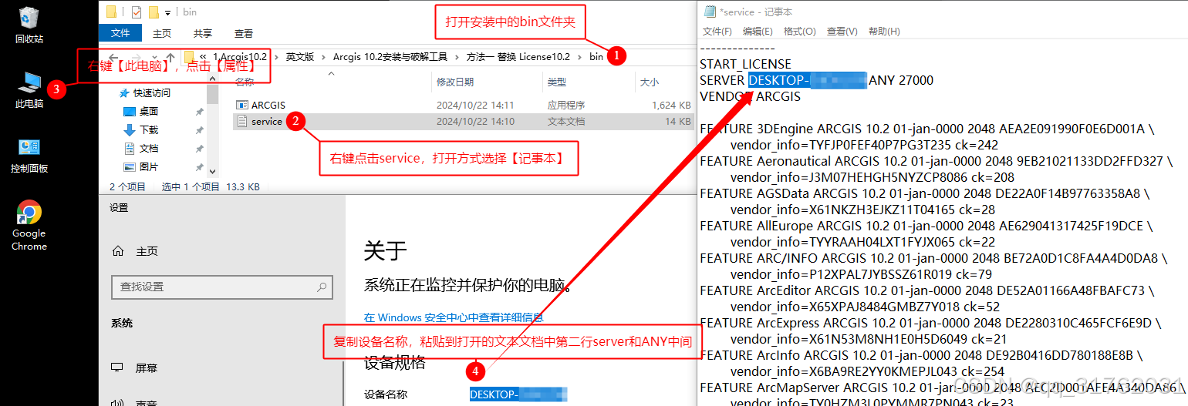Click the FEATURE AllEurope line in Notepad
The image size is (1188, 406).
pyautogui.click(x=926, y=226)
